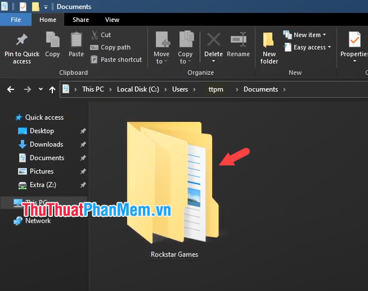This screenshot has height=291, width=368.
Task: Customize Quick Access Toolbar dropdown
Action: click(46, 7)
